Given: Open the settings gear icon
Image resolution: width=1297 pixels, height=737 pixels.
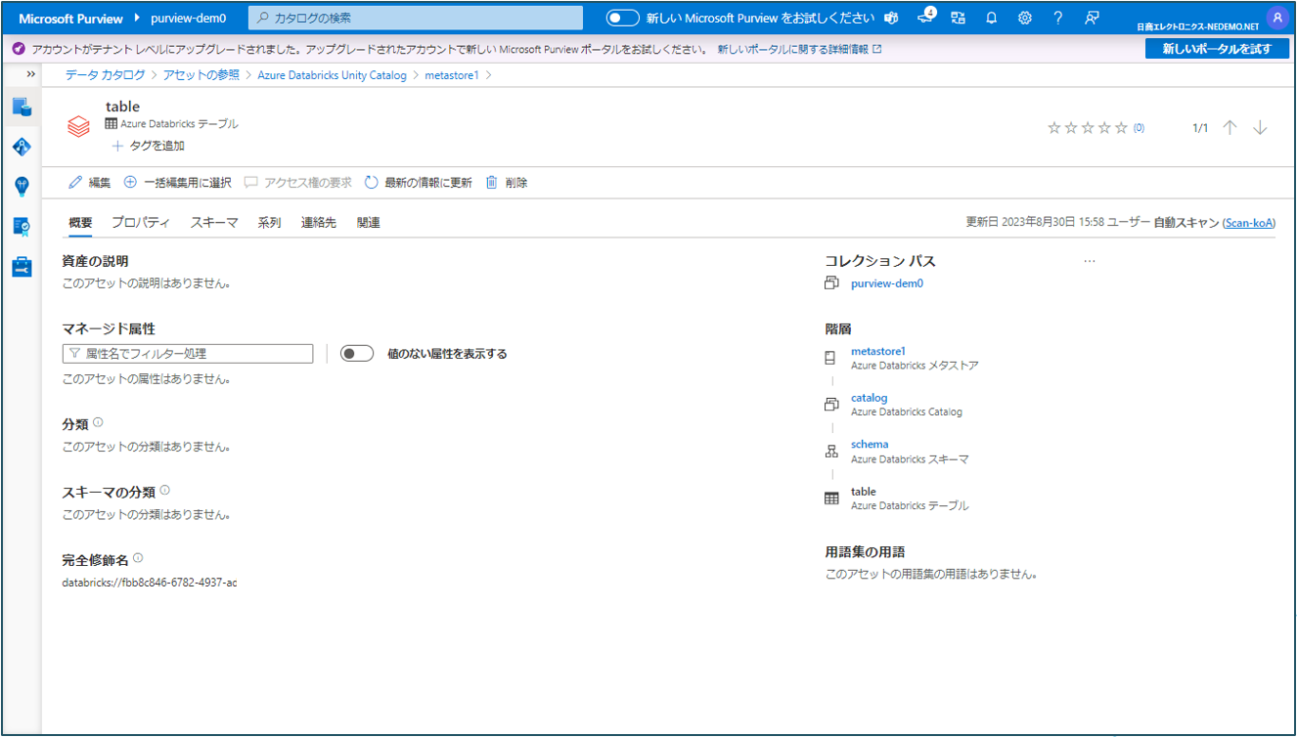Looking at the screenshot, I should (1024, 19).
